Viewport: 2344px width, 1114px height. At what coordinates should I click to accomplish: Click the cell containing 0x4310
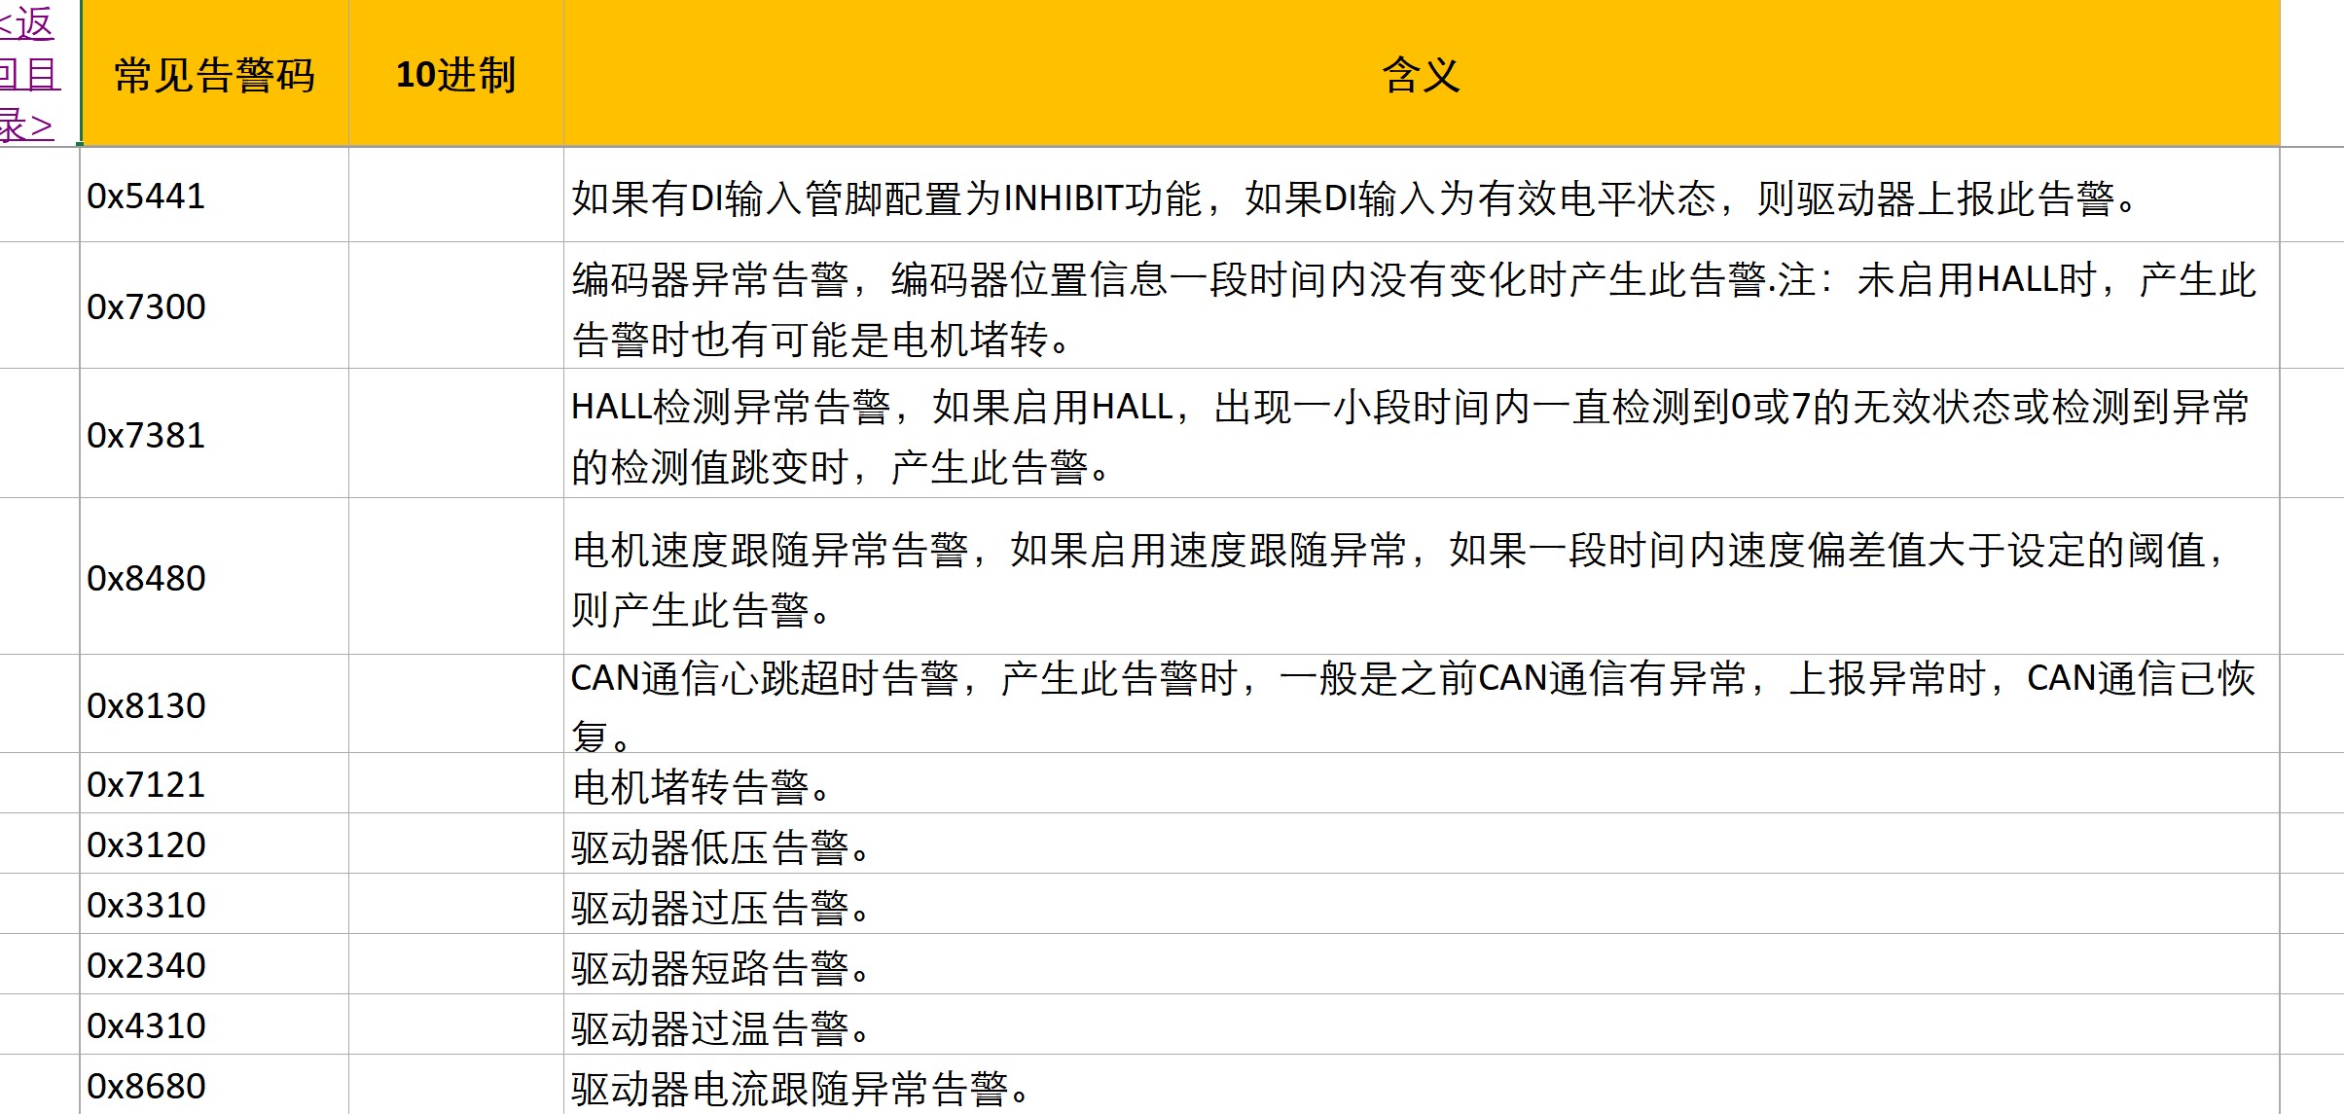click(x=146, y=1026)
